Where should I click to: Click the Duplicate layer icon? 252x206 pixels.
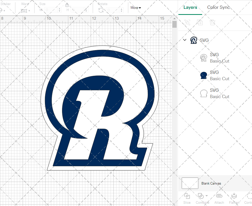(200, 22)
